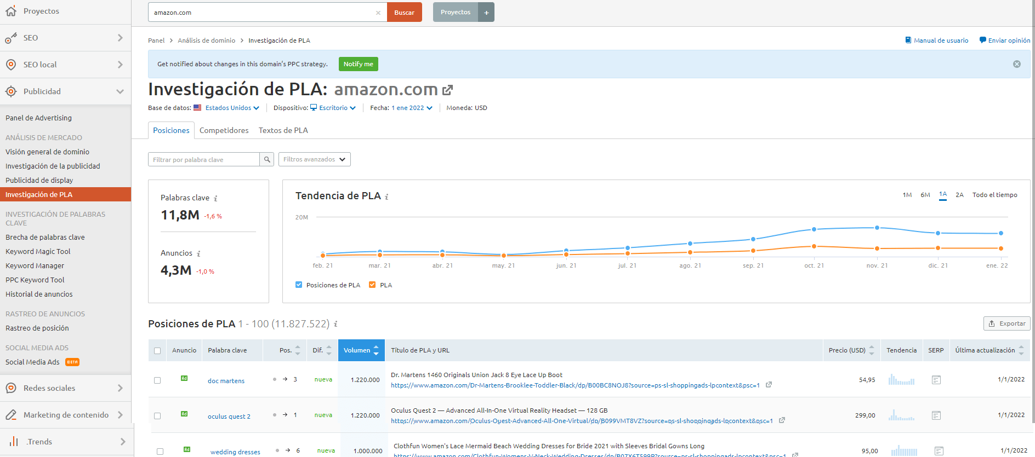Select the wedding dresses row checkbox

coord(160,452)
